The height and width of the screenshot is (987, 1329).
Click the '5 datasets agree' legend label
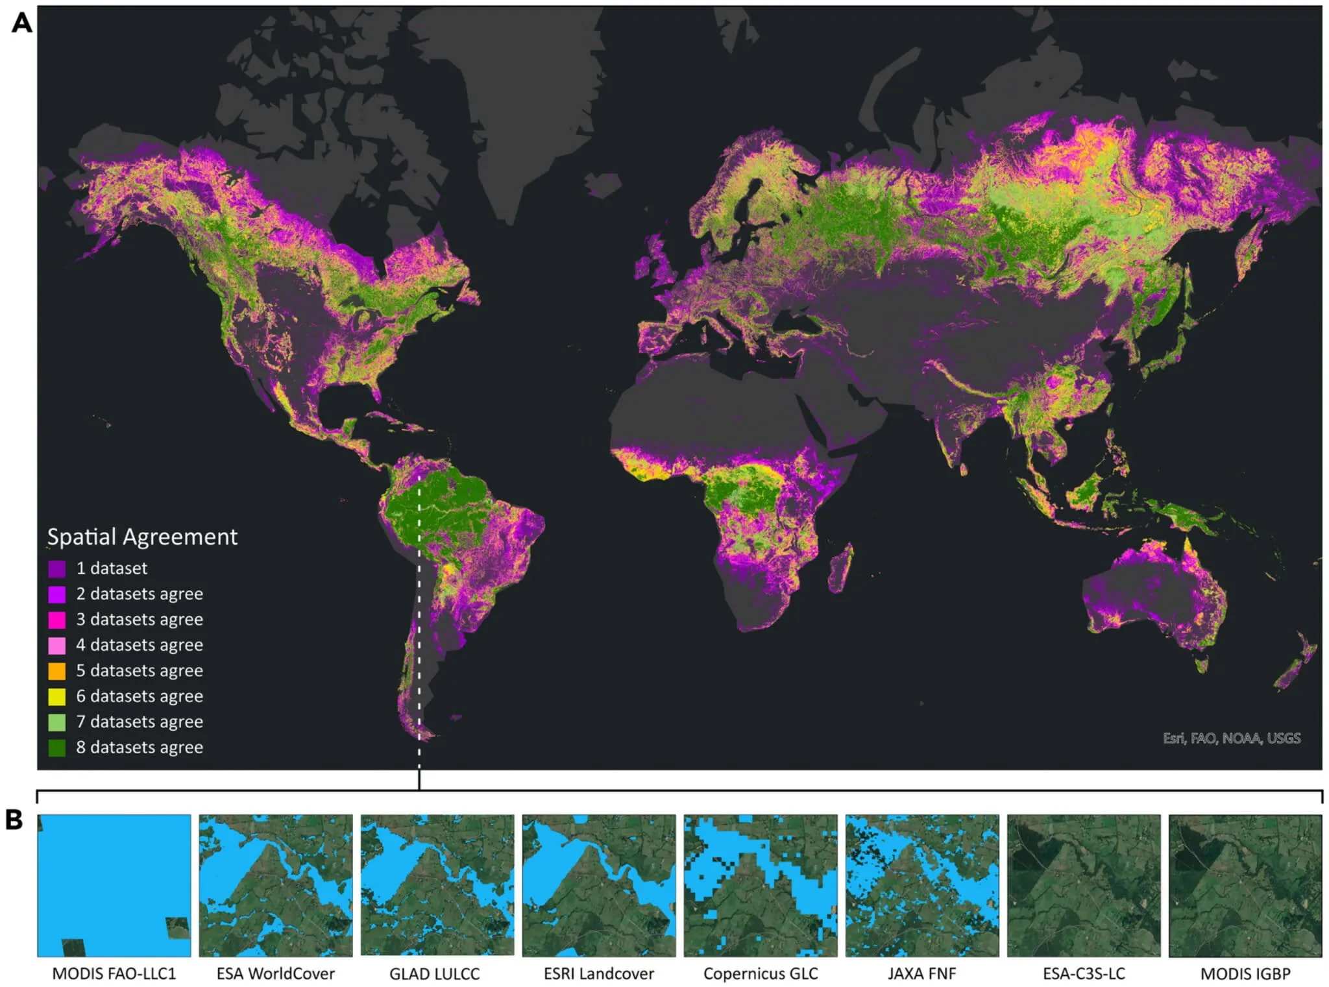[x=140, y=671]
